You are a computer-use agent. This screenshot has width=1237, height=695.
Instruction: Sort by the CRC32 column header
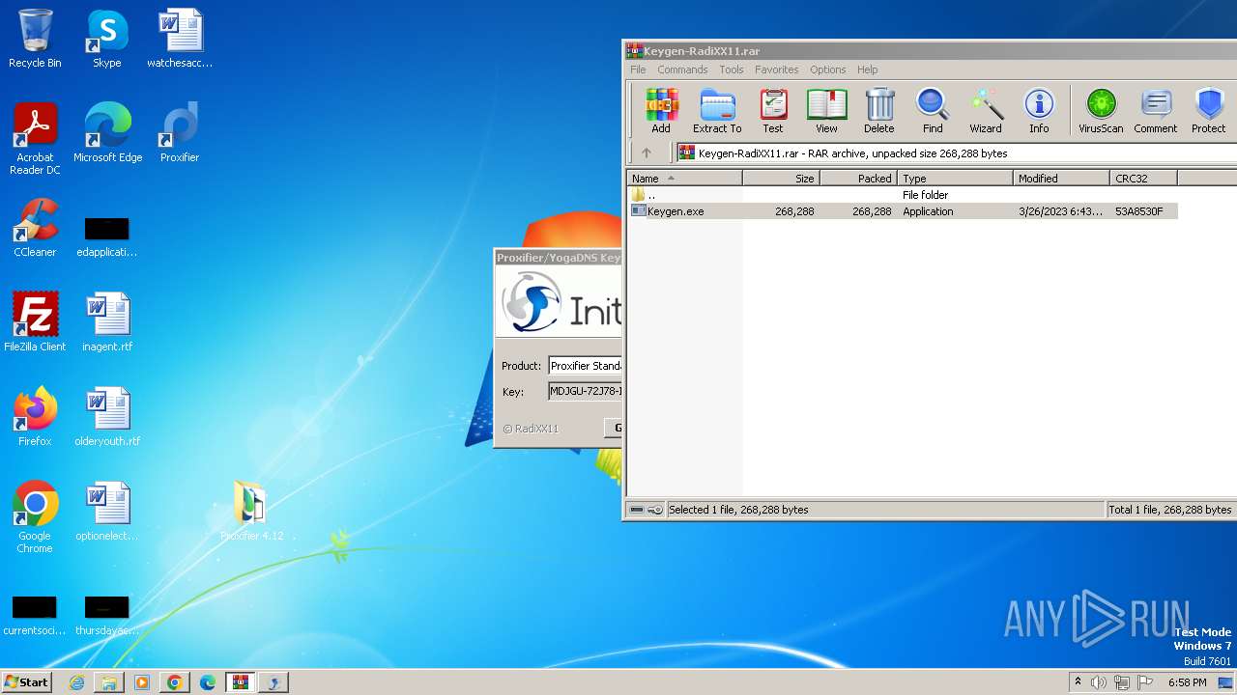click(1144, 179)
